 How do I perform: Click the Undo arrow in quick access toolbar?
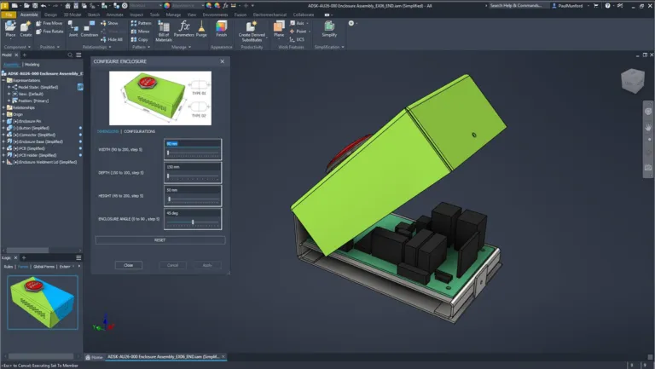point(43,5)
